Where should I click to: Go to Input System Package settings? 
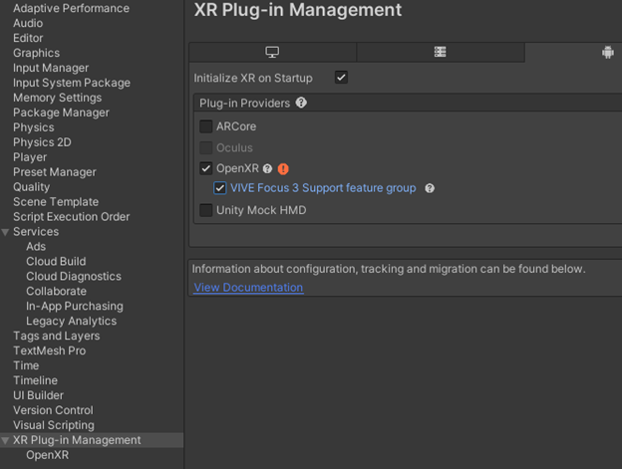[x=72, y=83]
